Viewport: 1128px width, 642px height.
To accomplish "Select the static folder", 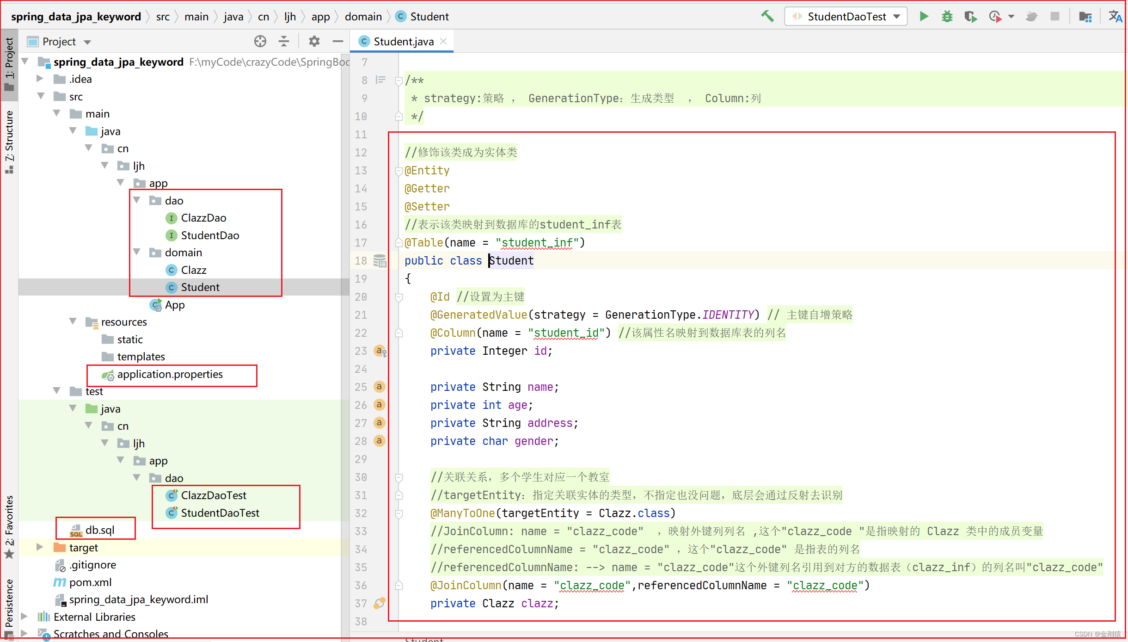I will click(130, 340).
